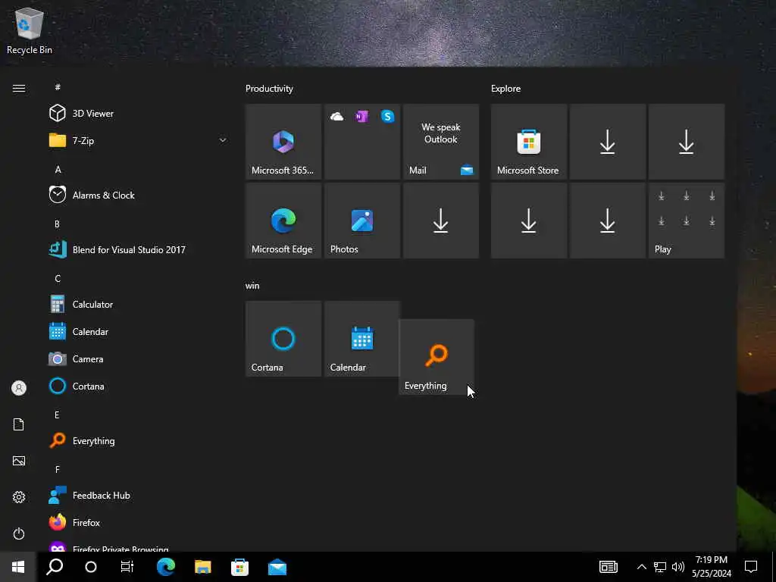The width and height of the screenshot is (776, 582).
Task: Open the Microsoft Edge tile
Action: point(283,221)
